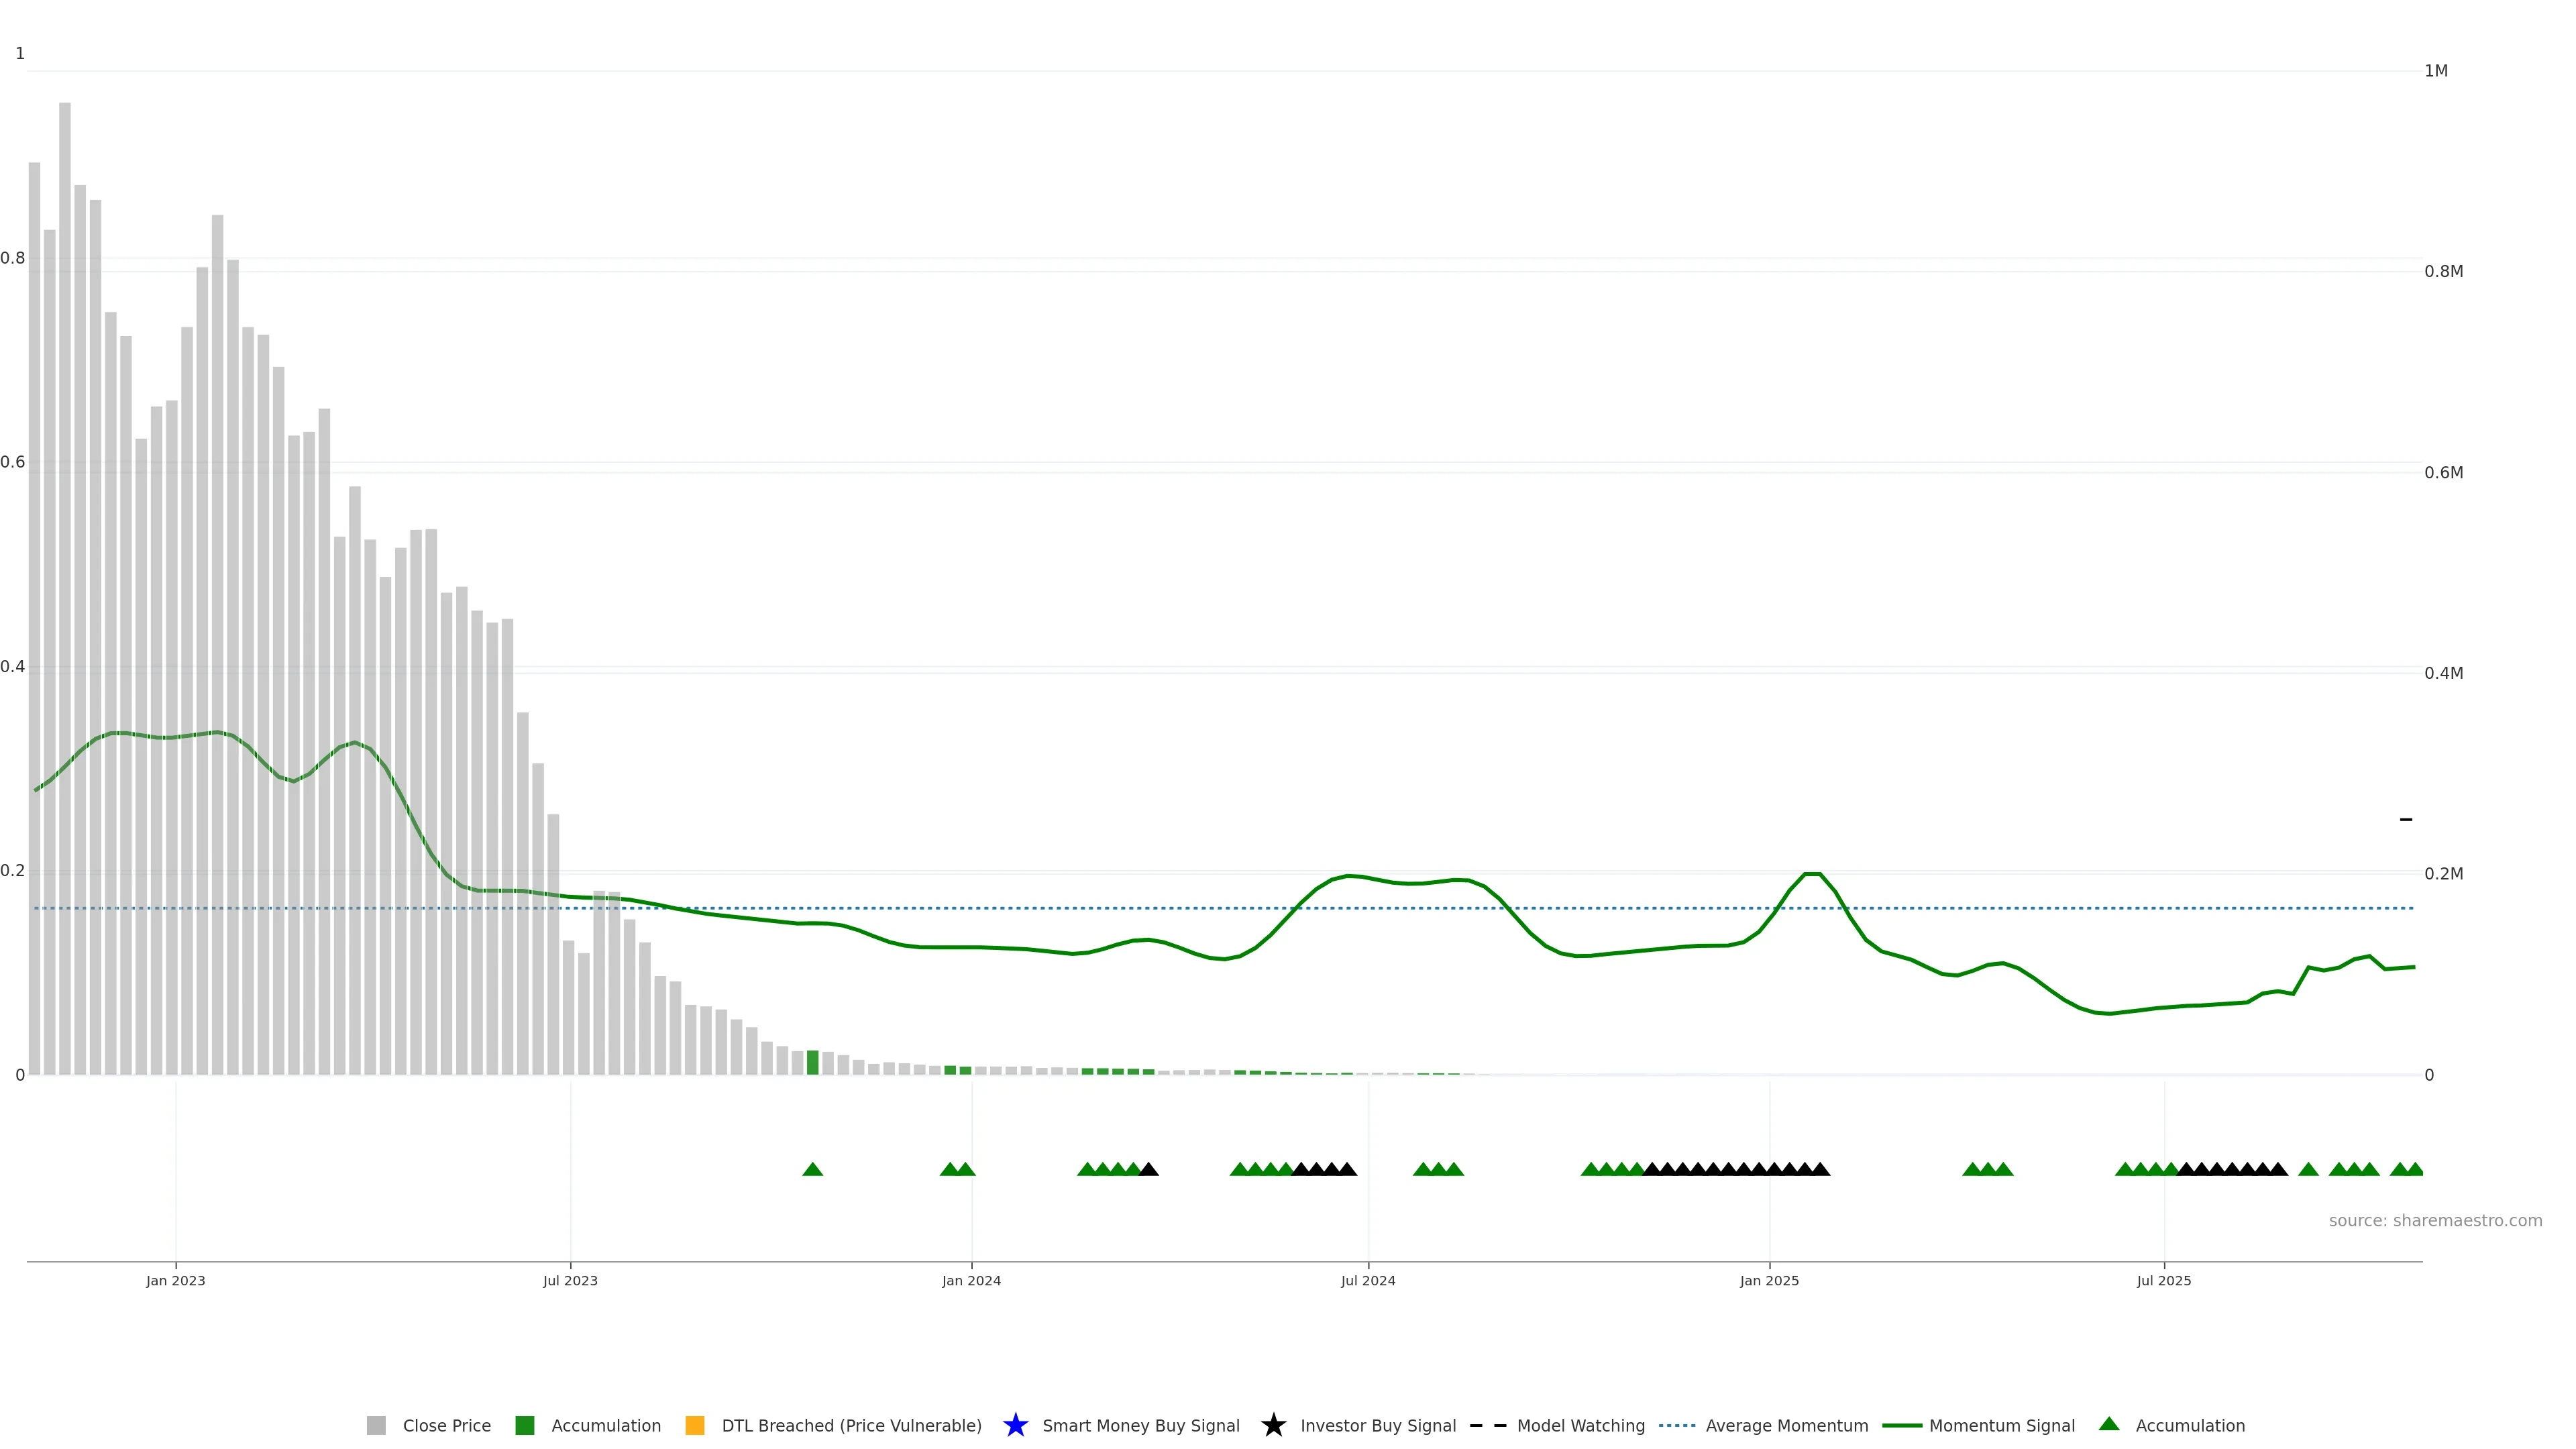This screenshot has height=1449, width=2576.
Task: Click the blue Smart Money Buy Signal star
Action: (x=1015, y=1425)
